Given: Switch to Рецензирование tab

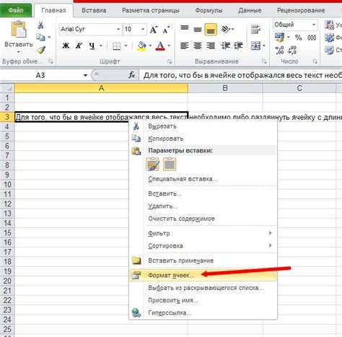Looking at the screenshot, I should click(301, 11).
